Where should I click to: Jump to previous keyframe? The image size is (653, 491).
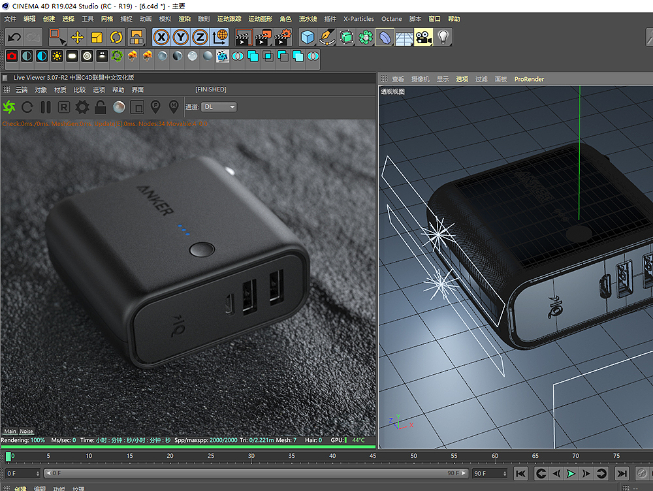coord(541,473)
